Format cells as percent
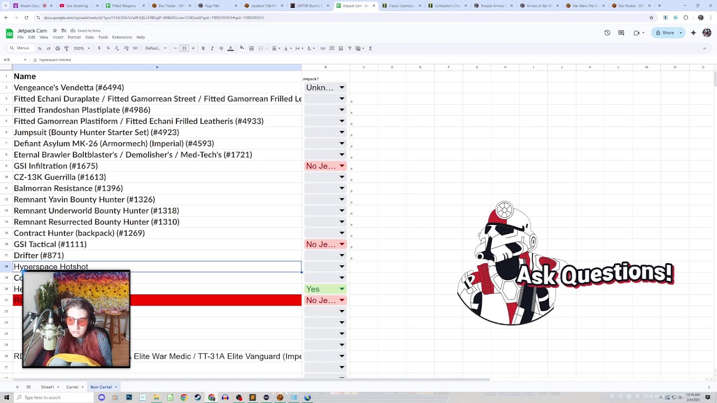This screenshot has width=717, height=403. 108,48
